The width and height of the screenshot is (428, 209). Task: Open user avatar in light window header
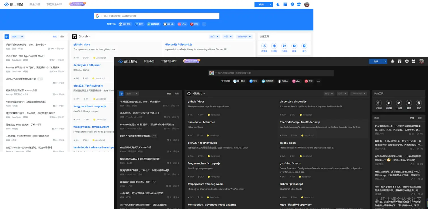click(x=307, y=4)
